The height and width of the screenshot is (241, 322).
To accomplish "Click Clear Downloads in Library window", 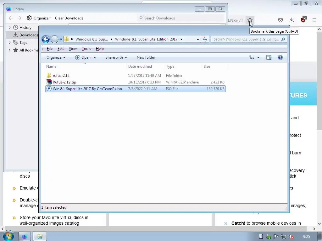I will [x=69, y=18].
